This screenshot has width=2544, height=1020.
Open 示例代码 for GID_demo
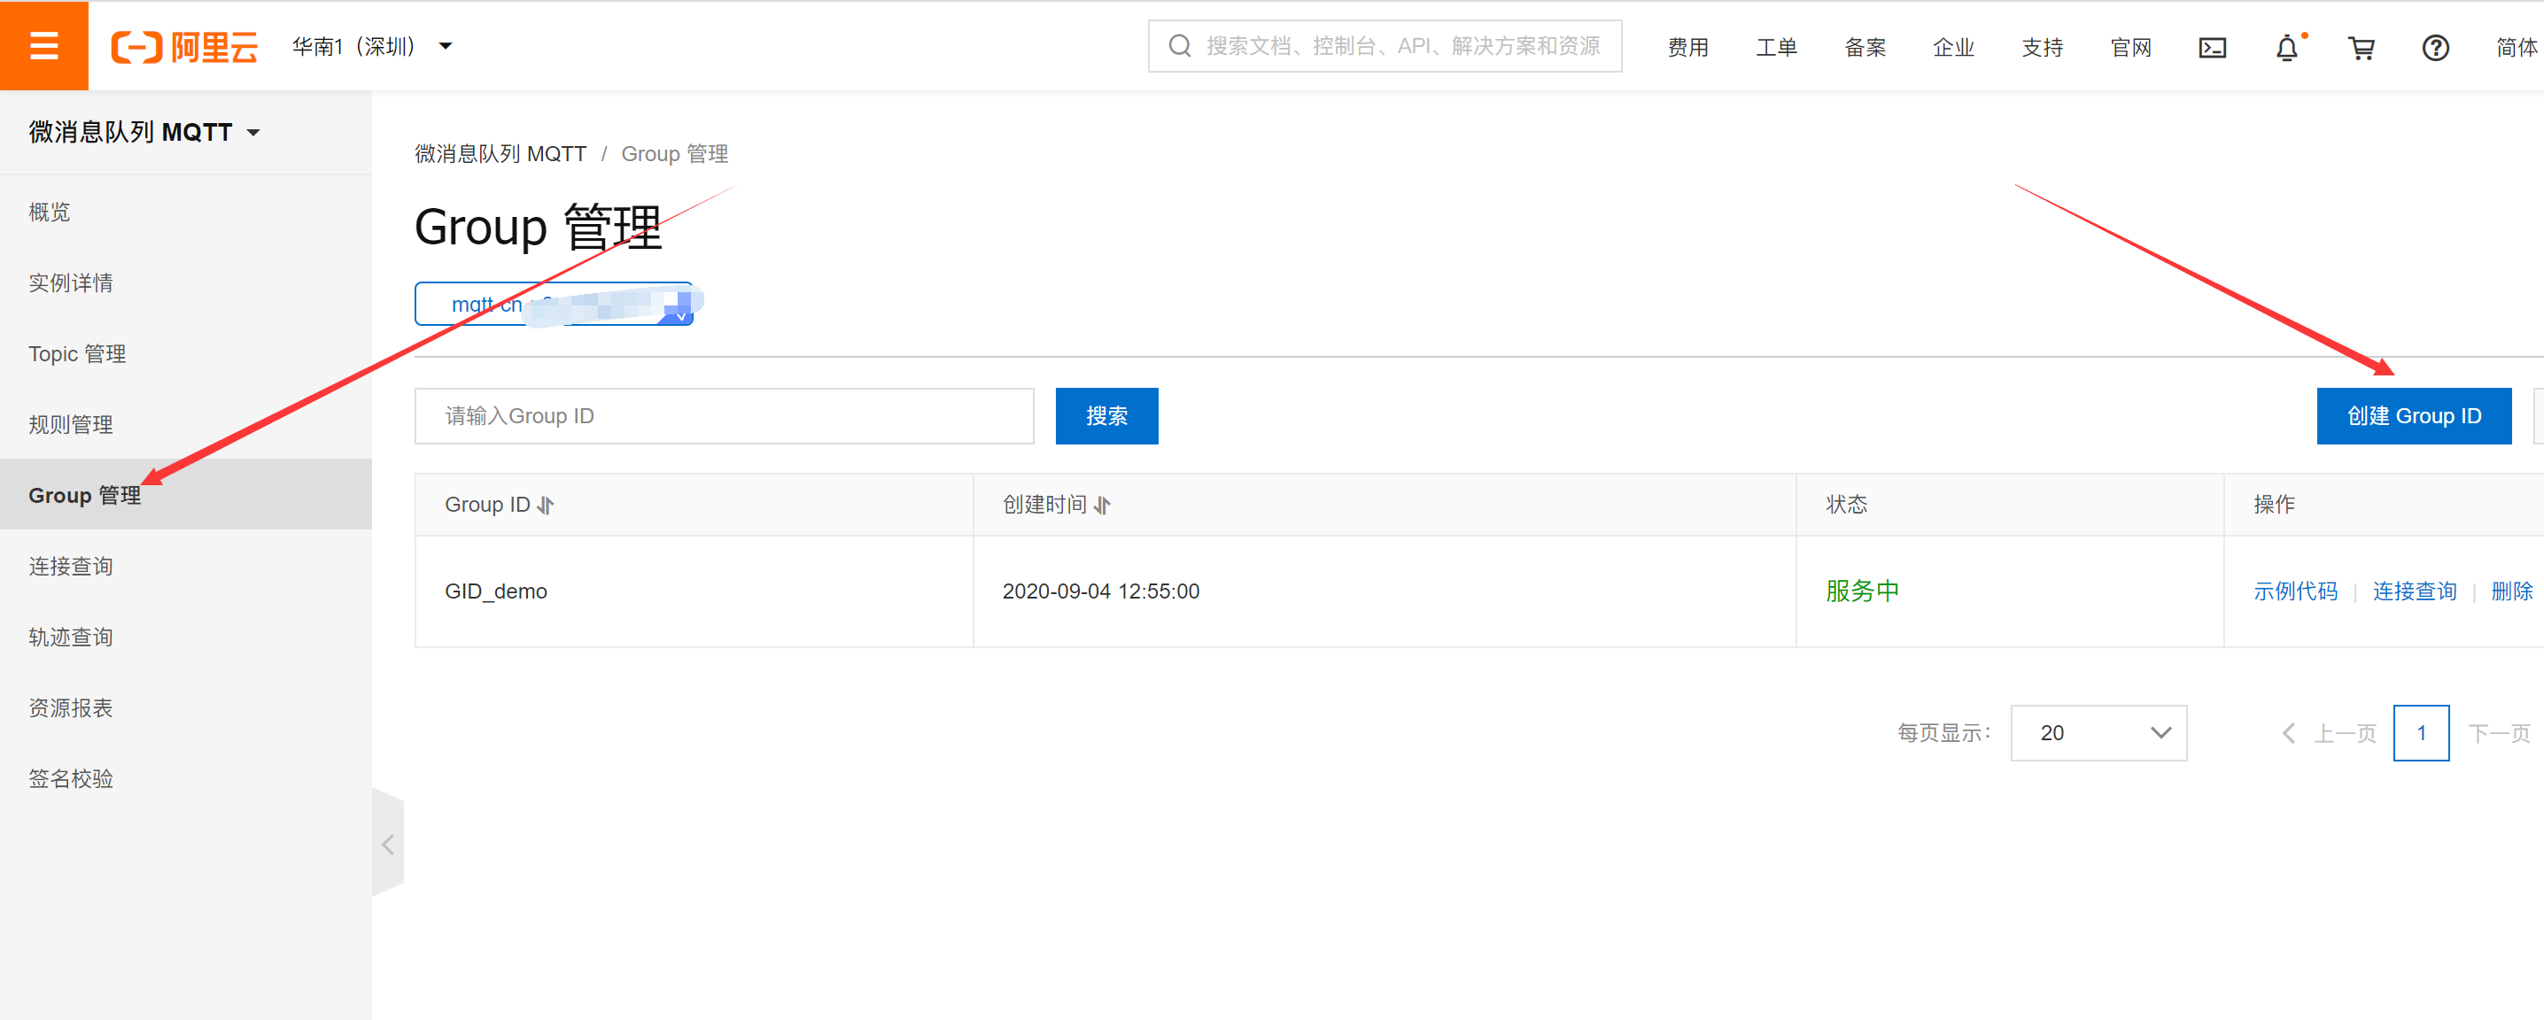click(x=2295, y=591)
